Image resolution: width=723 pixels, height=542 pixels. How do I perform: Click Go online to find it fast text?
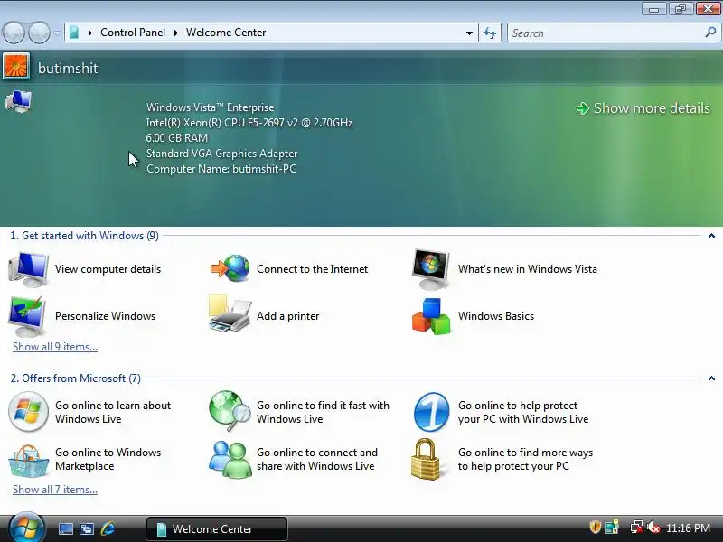tap(323, 412)
